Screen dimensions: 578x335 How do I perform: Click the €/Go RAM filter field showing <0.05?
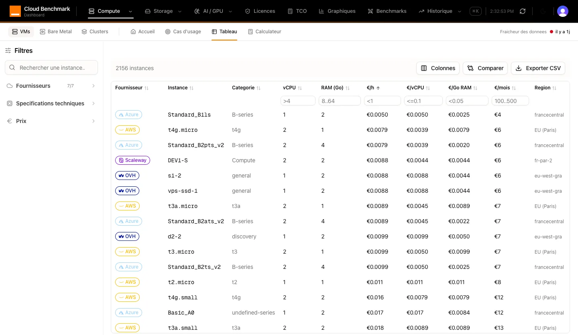(x=467, y=101)
